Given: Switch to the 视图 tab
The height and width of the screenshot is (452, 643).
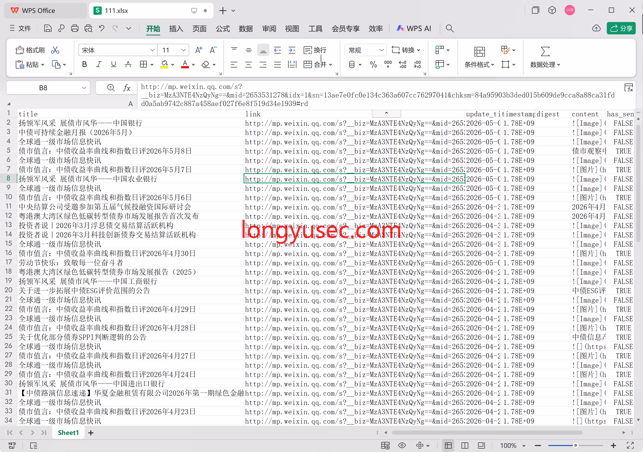Looking at the screenshot, I should pos(292,28).
